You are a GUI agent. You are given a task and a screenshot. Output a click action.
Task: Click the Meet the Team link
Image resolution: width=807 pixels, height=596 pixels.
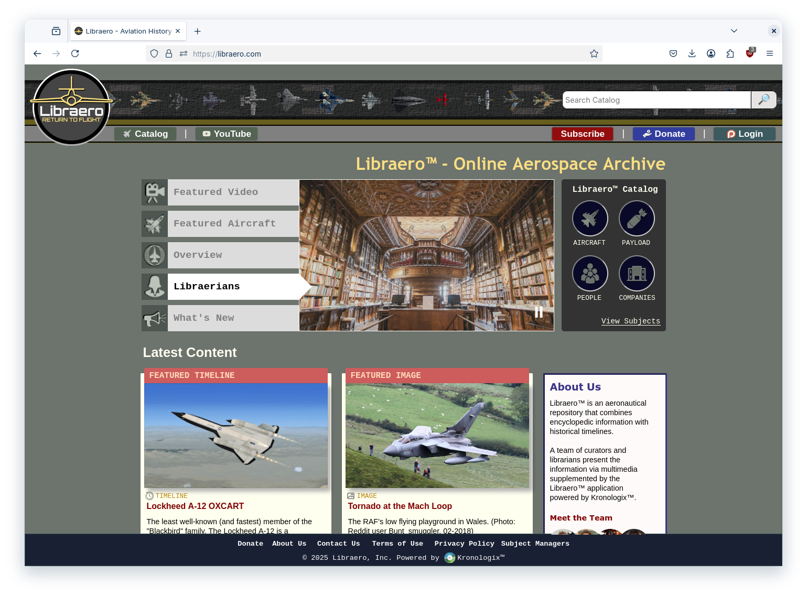[581, 518]
